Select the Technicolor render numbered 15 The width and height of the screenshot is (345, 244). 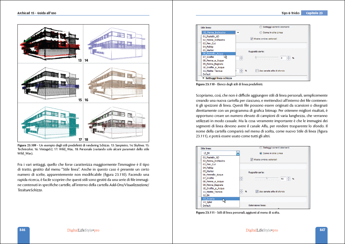click(50, 83)
